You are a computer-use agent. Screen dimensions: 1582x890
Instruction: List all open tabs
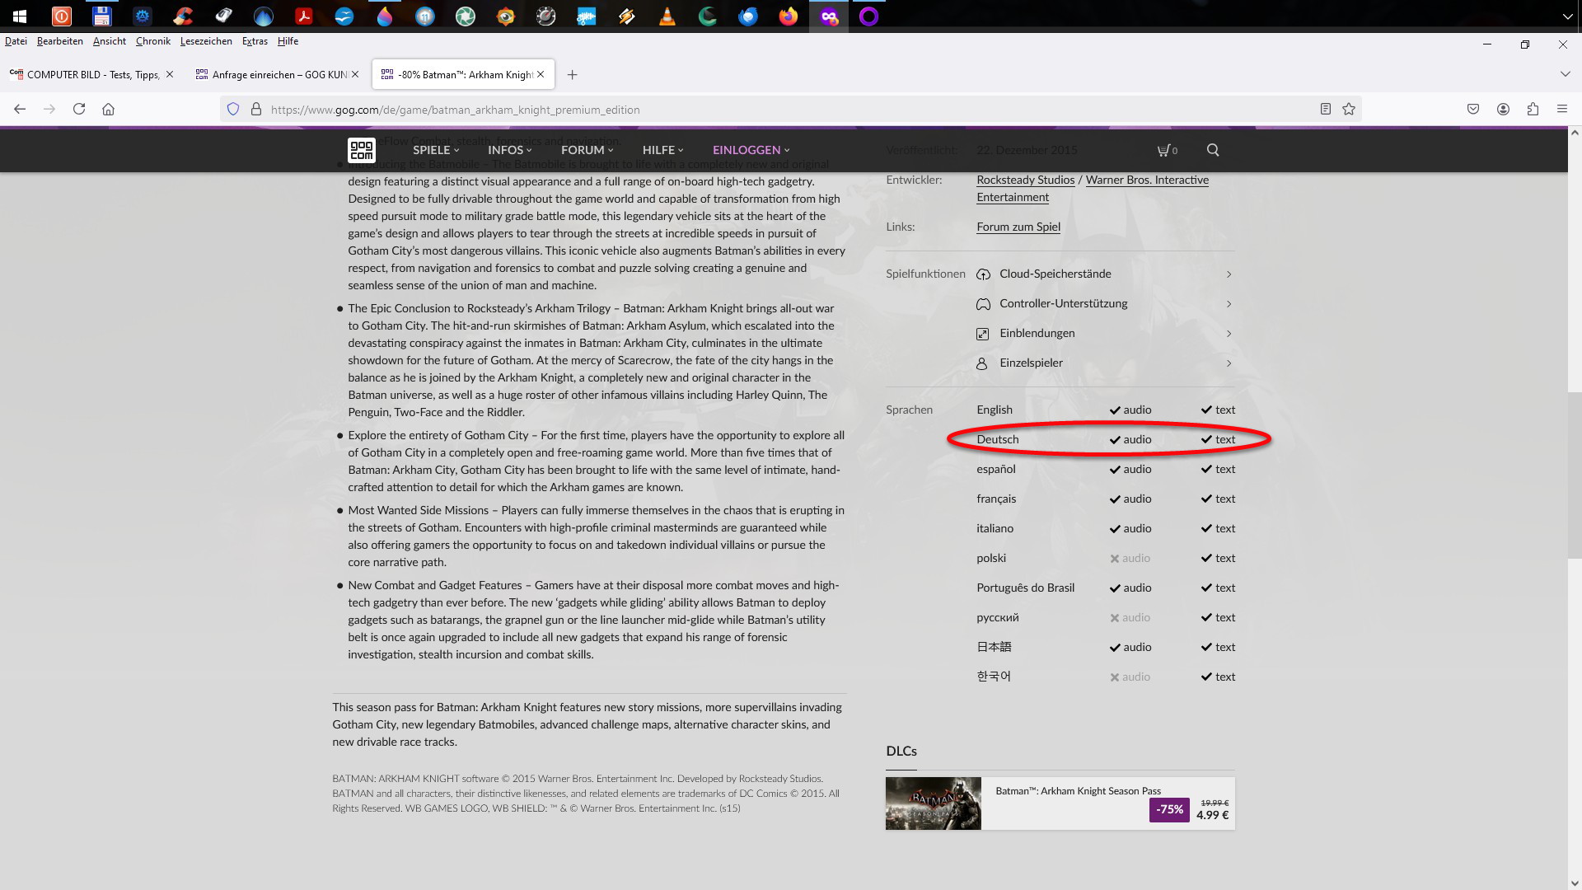coord(1565,74)
